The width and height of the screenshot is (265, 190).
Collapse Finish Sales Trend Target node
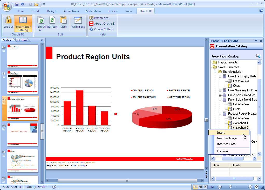pos(220,100)
